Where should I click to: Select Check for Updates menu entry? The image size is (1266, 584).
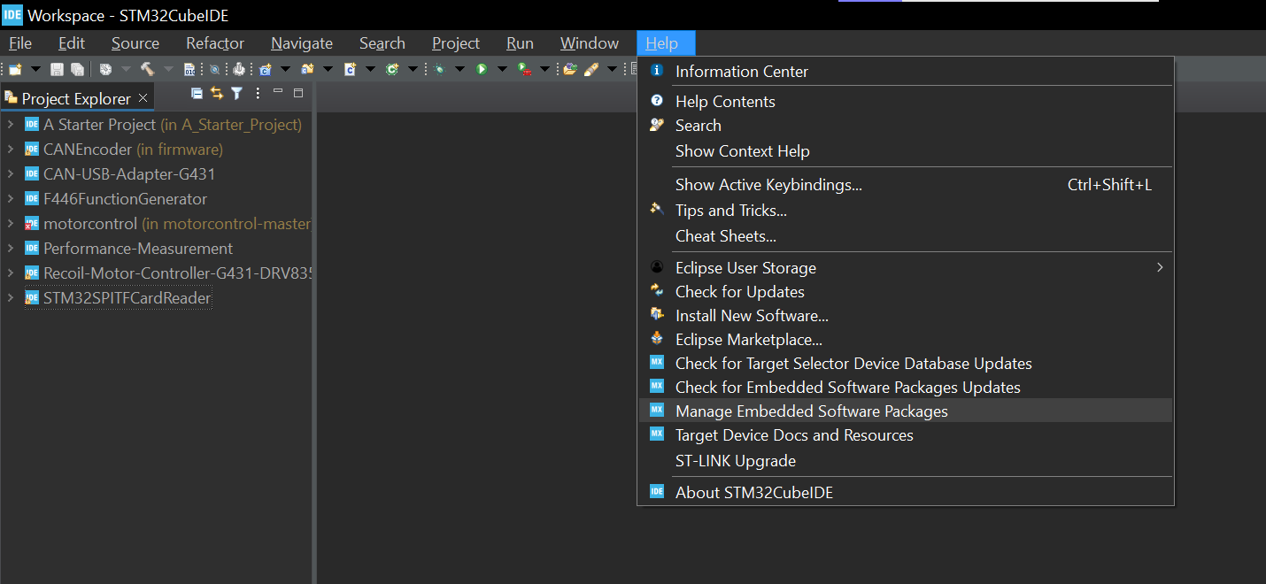[x=739, y=291]
